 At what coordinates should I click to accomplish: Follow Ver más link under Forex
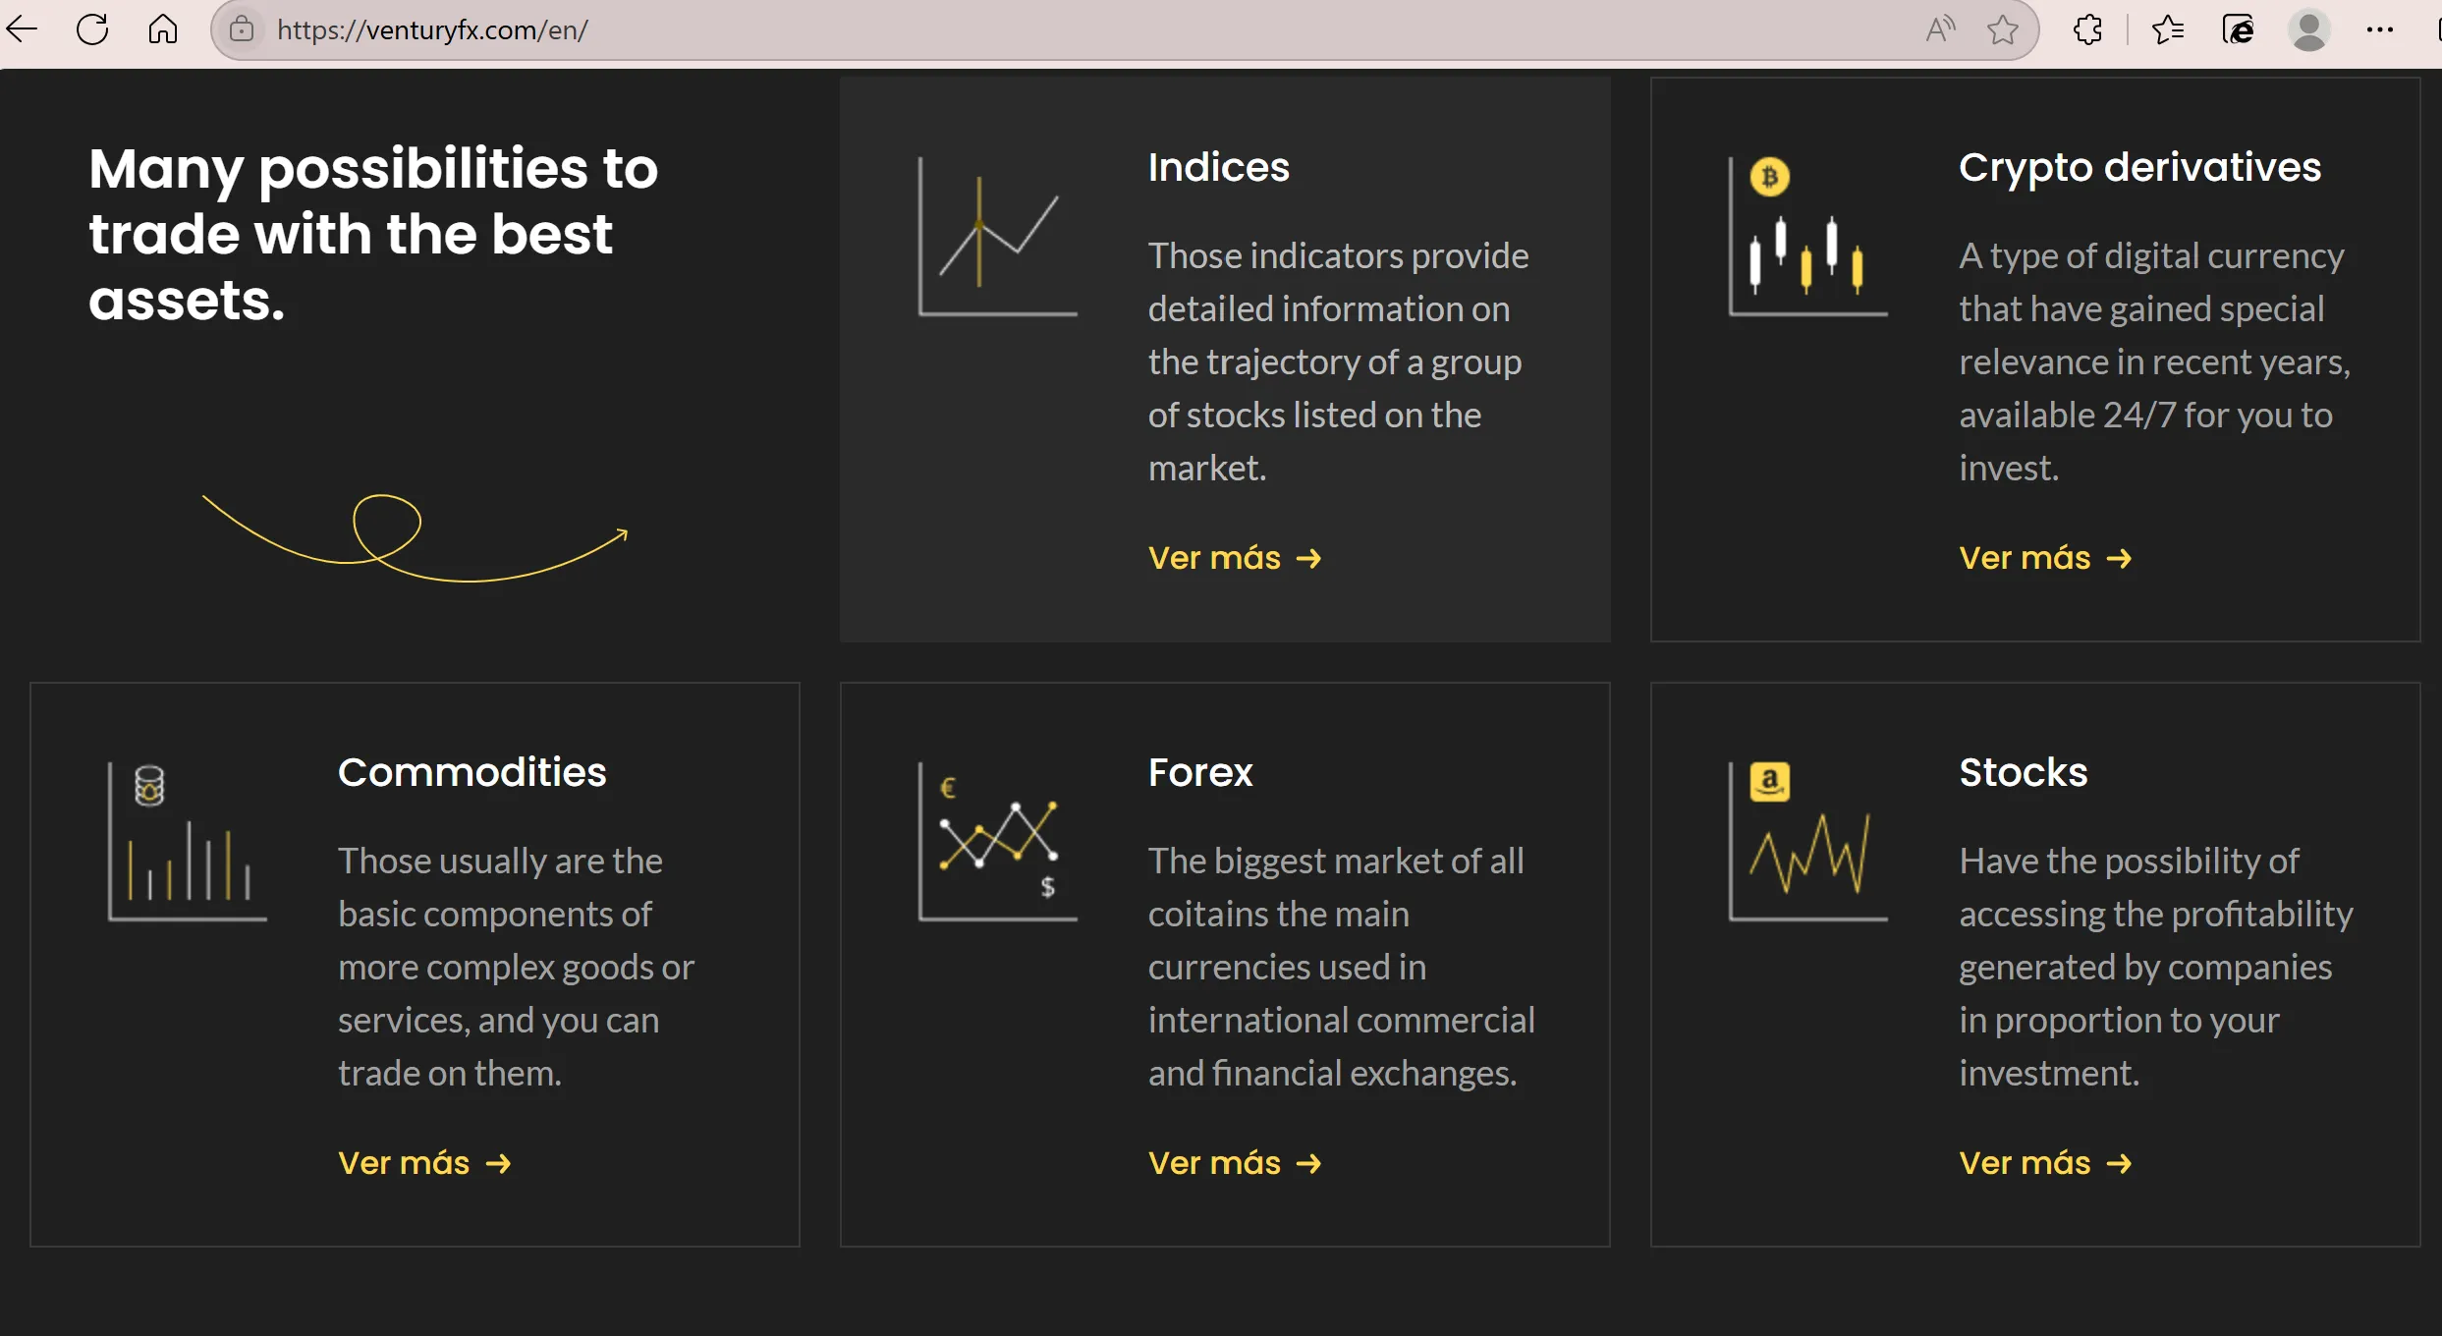1235,1163
